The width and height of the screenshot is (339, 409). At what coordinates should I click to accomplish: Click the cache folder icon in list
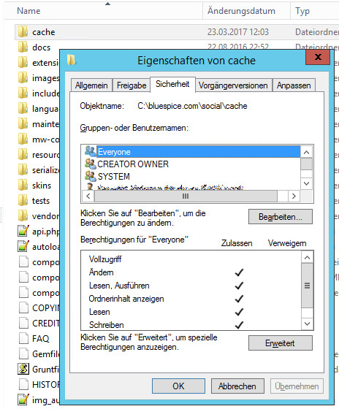tap(23, 32)
